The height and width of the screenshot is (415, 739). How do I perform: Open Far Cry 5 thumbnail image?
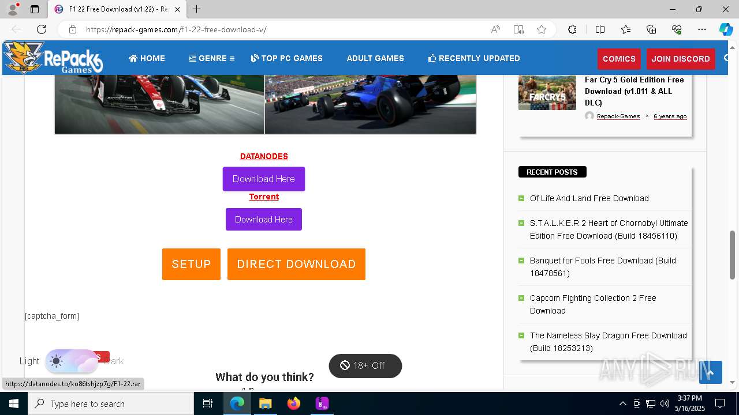point(547,92)
